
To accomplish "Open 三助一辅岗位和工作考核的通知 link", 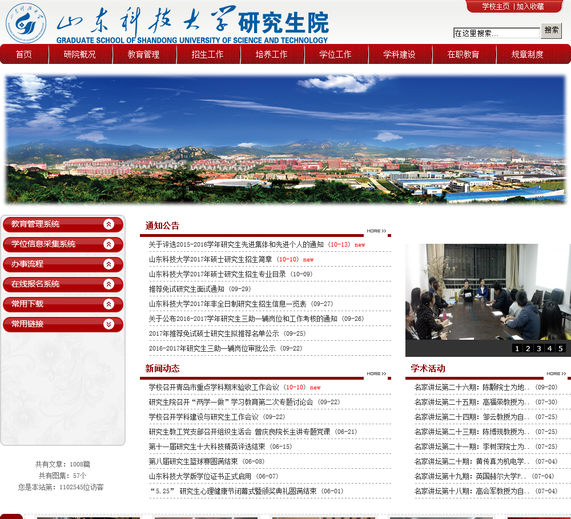I will pyautogui.click(x=243, y=319).
